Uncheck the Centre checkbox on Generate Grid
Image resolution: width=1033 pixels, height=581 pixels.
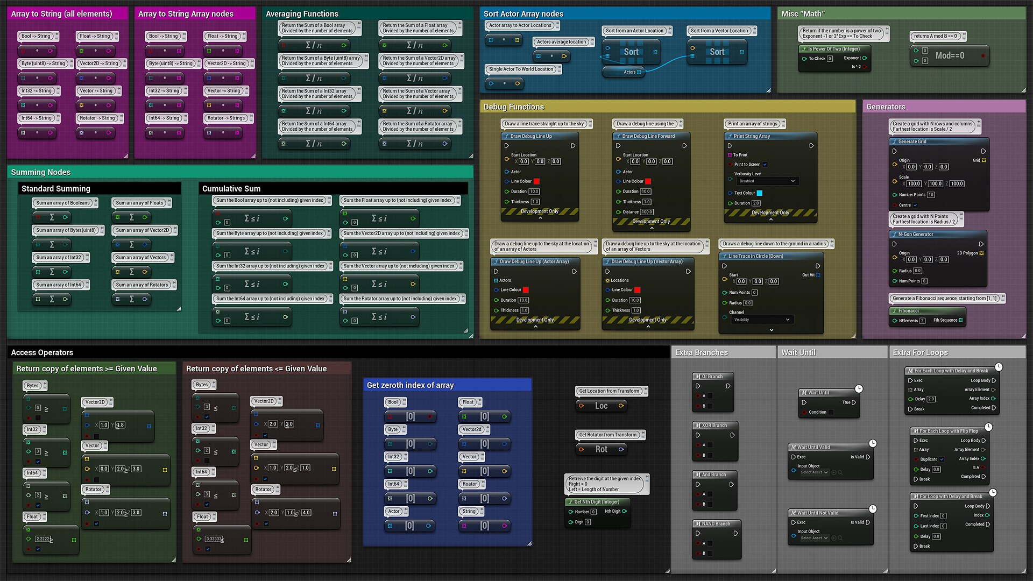click(x=915, y=205)
